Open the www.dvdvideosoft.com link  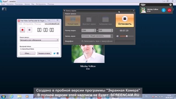pyautogui.click(x=52, y=24)
